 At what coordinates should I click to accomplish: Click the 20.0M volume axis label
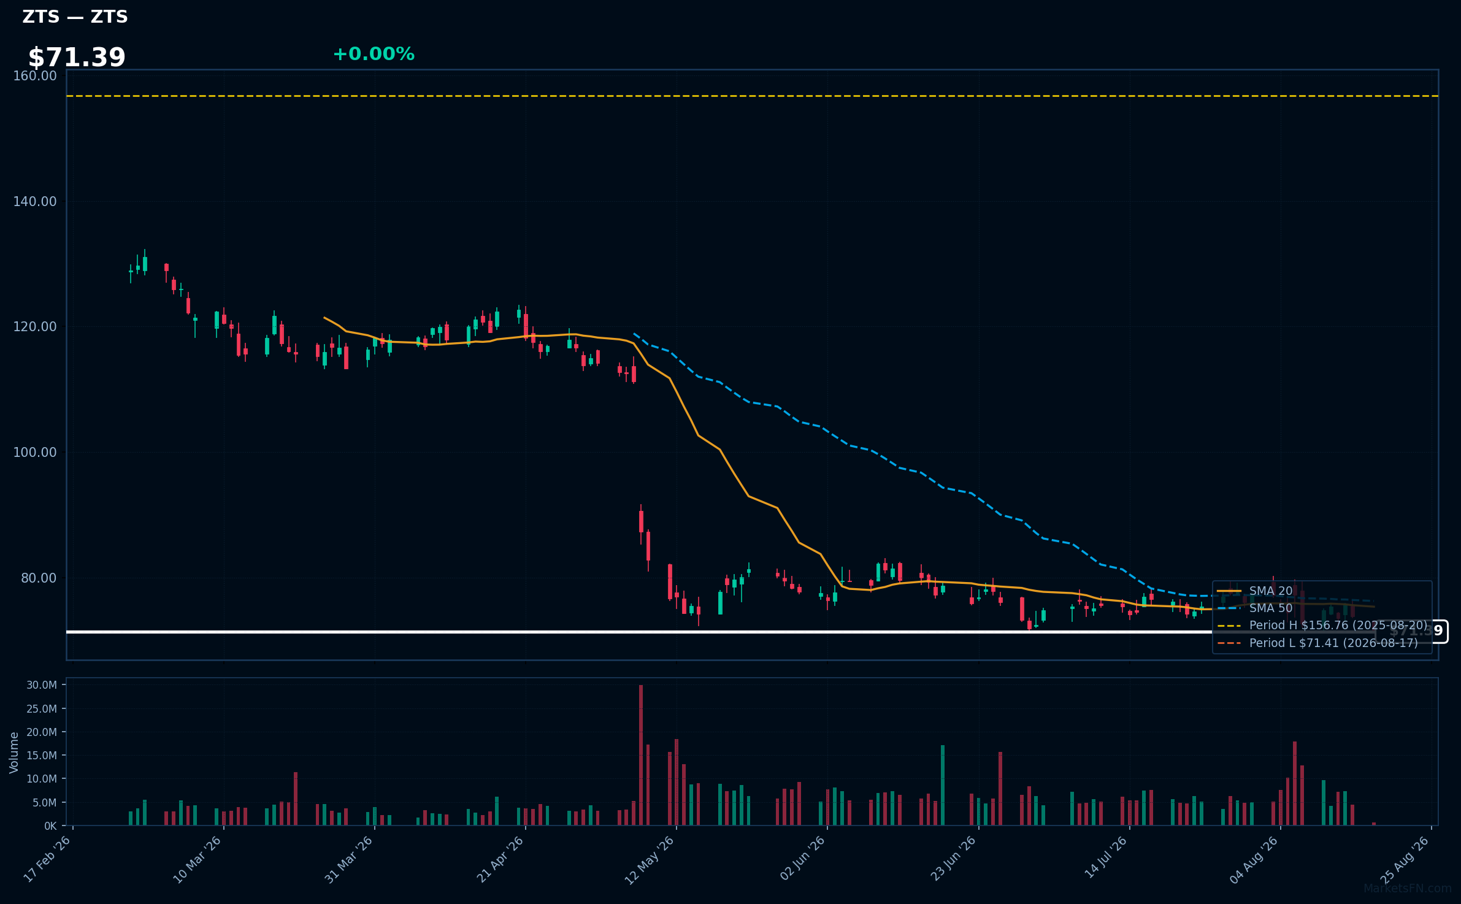point(42,732)
